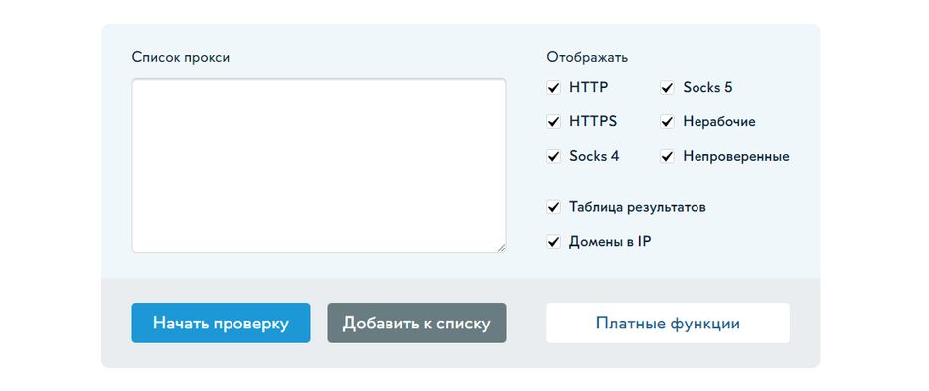Click the text area resize handle corner
The height and width of the screenshot is (391, 929).
click(501, 248)
